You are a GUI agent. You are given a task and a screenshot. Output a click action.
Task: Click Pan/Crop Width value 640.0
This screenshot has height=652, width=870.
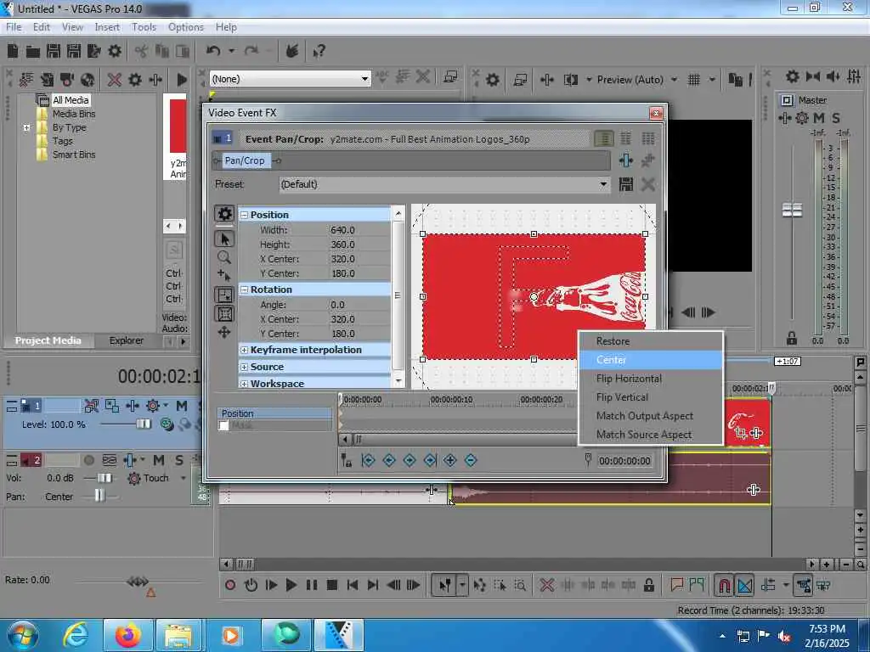click(342, 230)
